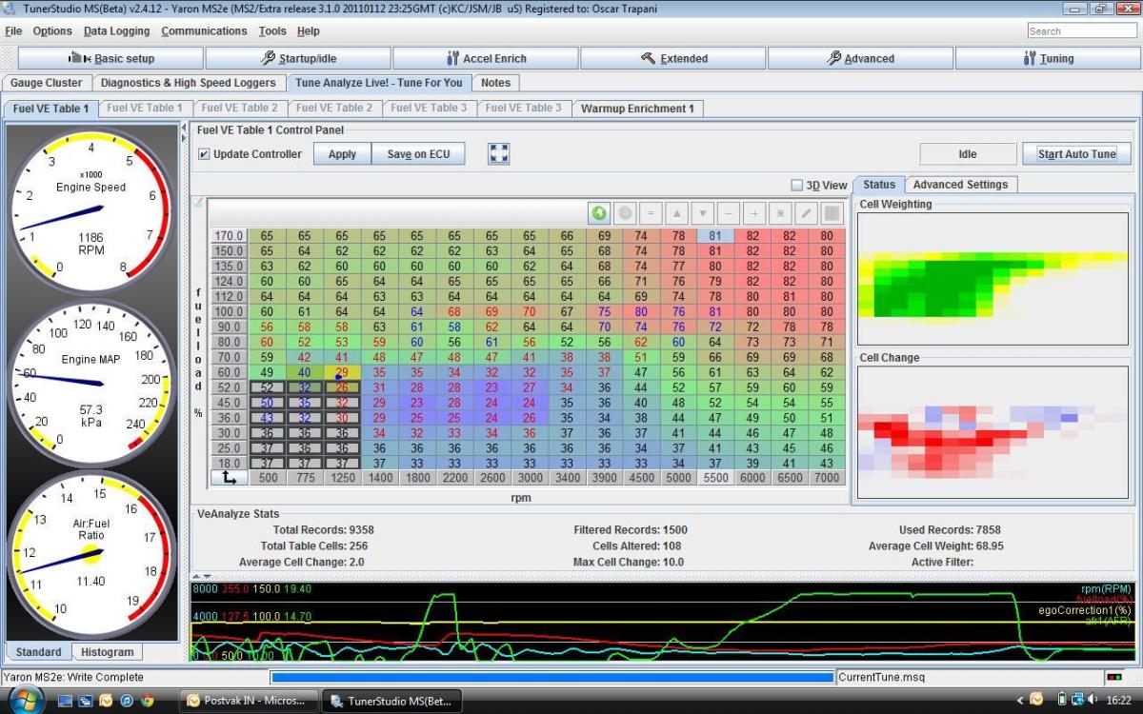1143x714 pixels.
Task: Click the decrement down-triangle table icon
Action: [703, 213]
